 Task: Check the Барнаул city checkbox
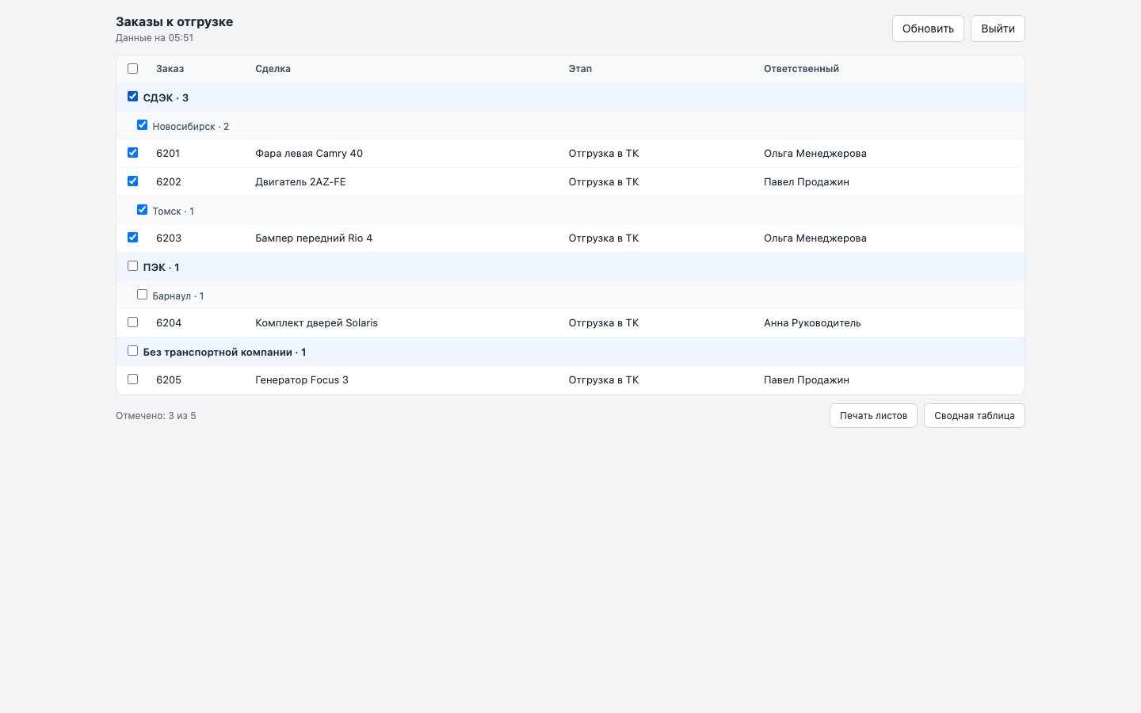point(142,295)
